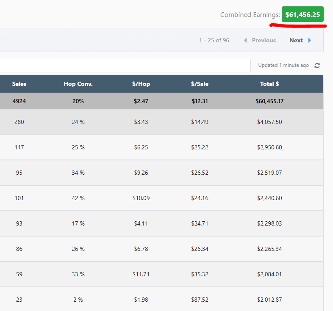The width and height of the screenshot is (333, 311).
Task: Click the Hop Conv. cell 24 %
Action: [78, 122]
